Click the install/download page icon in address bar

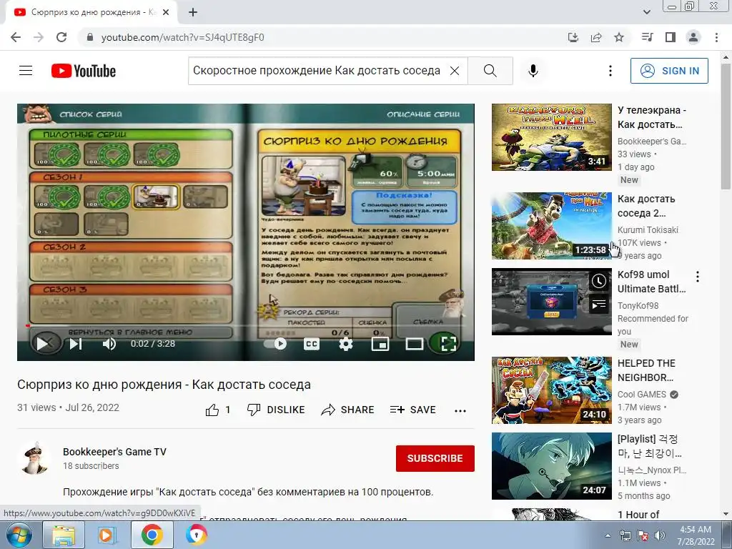click(x=573, y=37)
